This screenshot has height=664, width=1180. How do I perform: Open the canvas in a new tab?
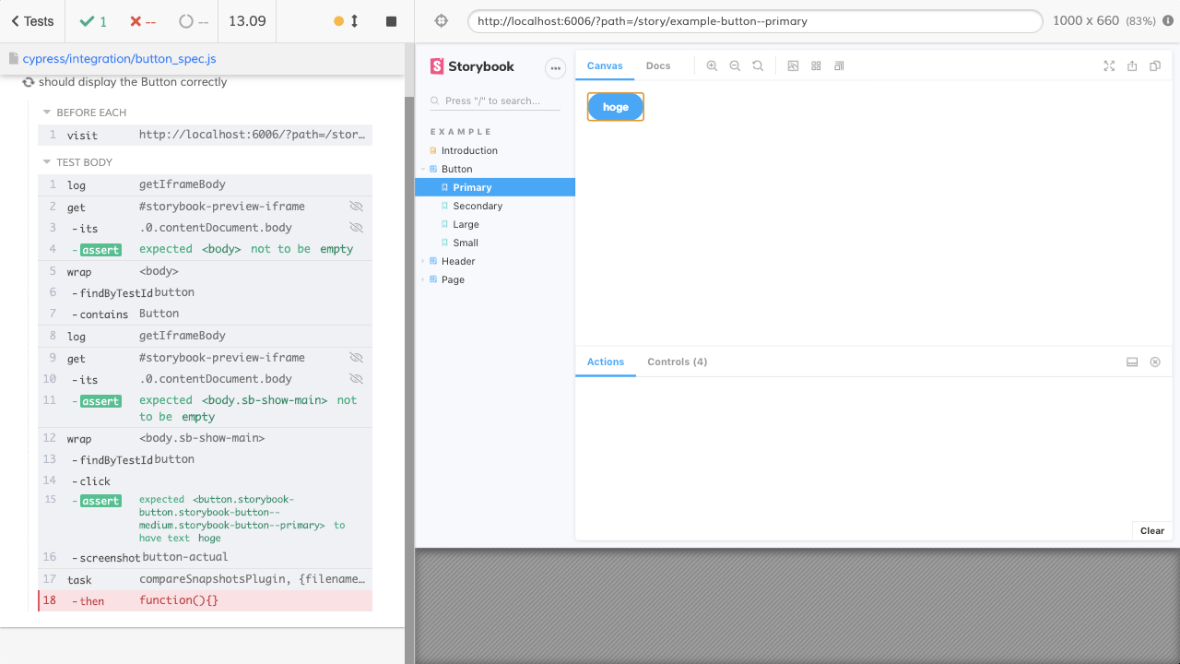pos(1132,65)
